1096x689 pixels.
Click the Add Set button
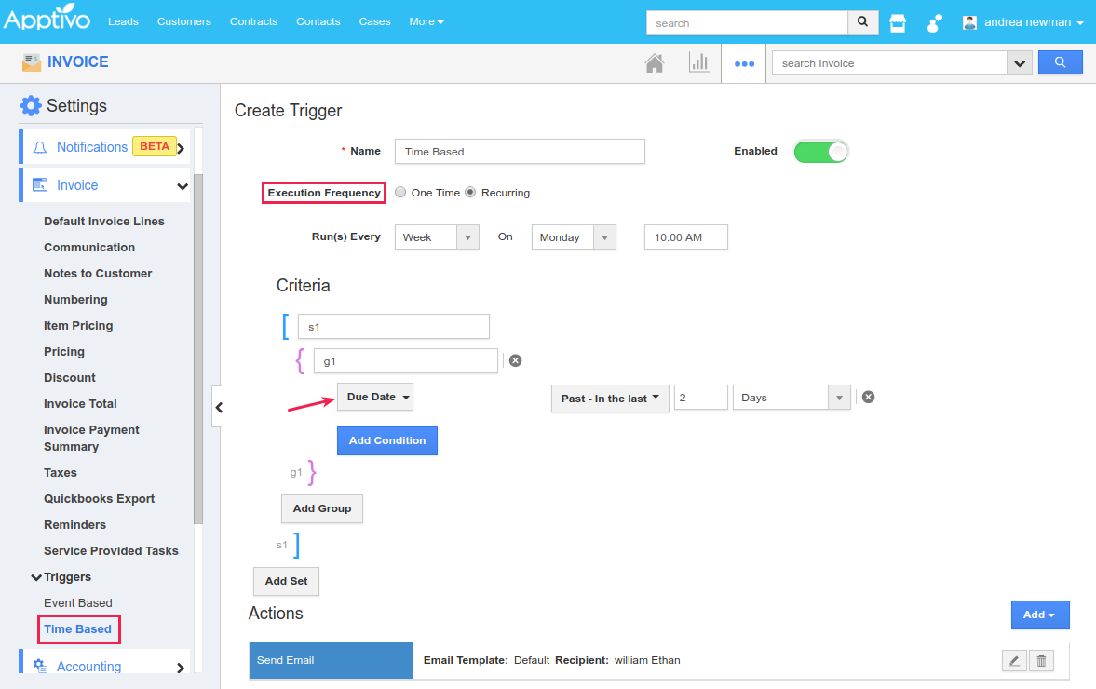(x=286, y=581)
